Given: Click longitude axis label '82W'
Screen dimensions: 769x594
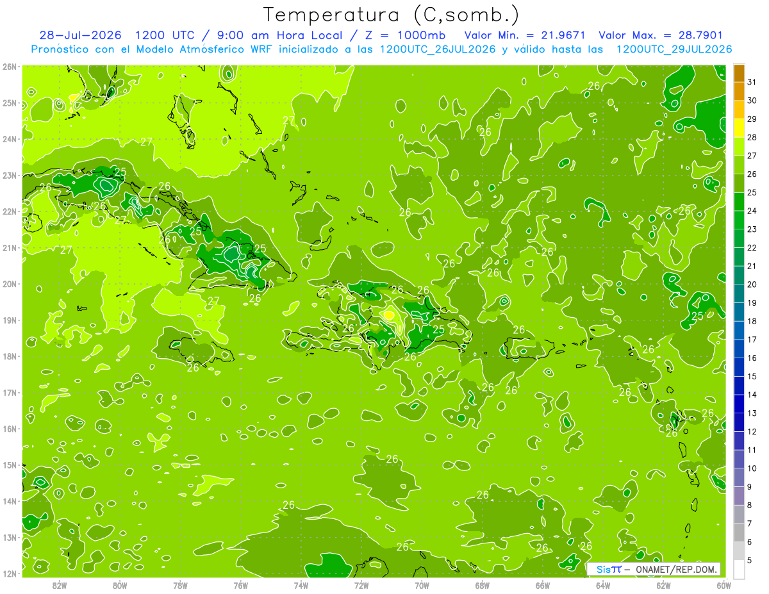Looking at the screenshot, I should coord(59,585).
